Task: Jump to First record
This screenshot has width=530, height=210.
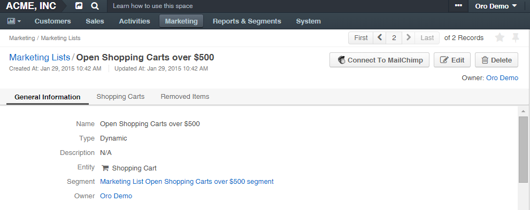Action: pos(360,38)
